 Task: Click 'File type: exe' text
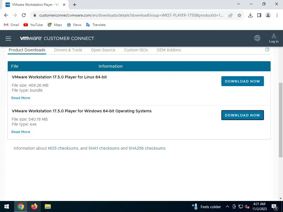click(24, 124)
